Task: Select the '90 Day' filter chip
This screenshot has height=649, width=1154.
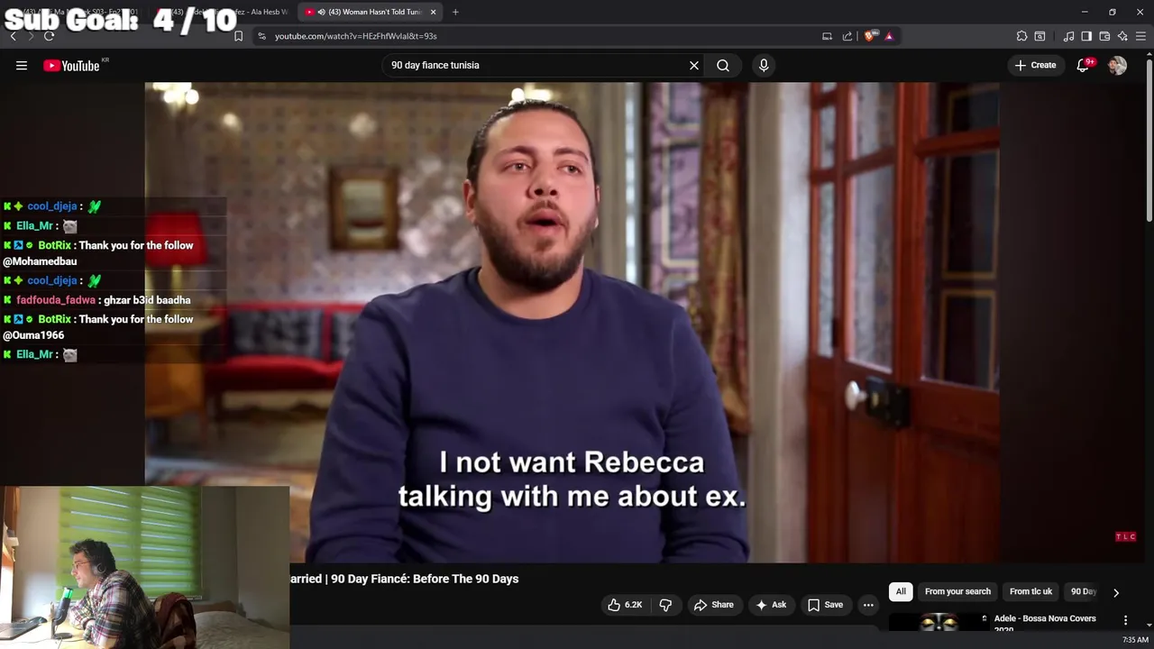Action: 1083,591
